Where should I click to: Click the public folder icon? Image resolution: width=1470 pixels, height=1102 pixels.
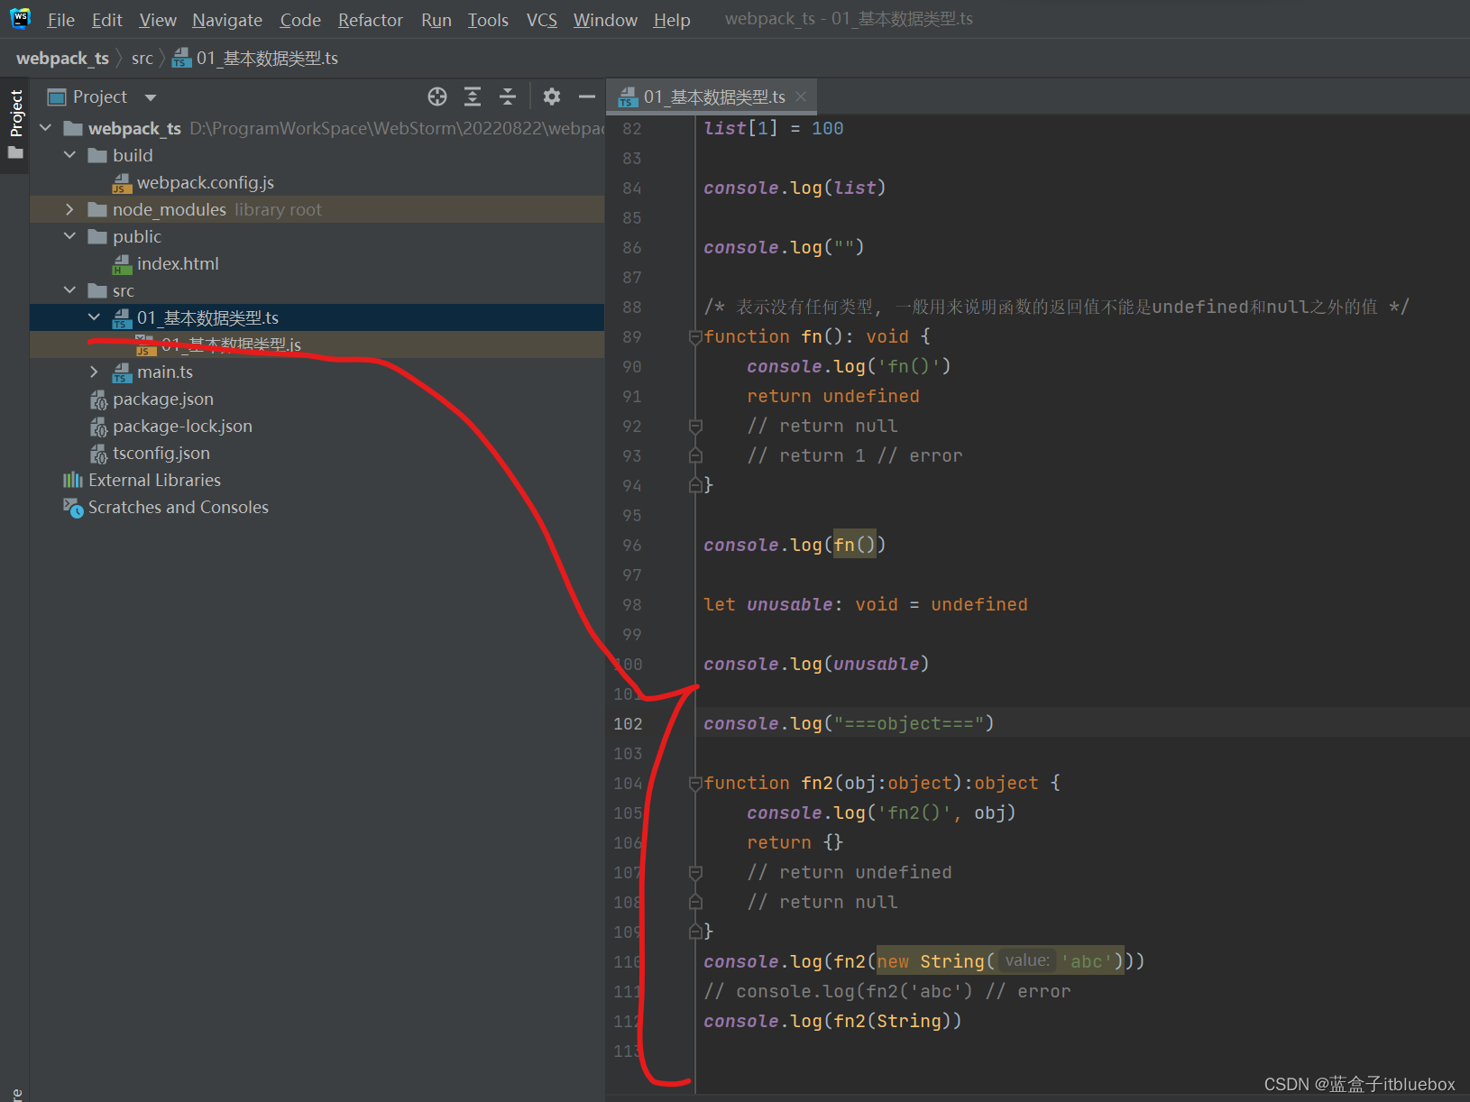(97, 237)
